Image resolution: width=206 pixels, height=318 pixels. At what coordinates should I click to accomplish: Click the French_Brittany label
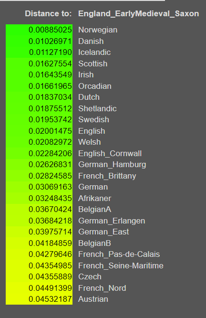(107, 176)
